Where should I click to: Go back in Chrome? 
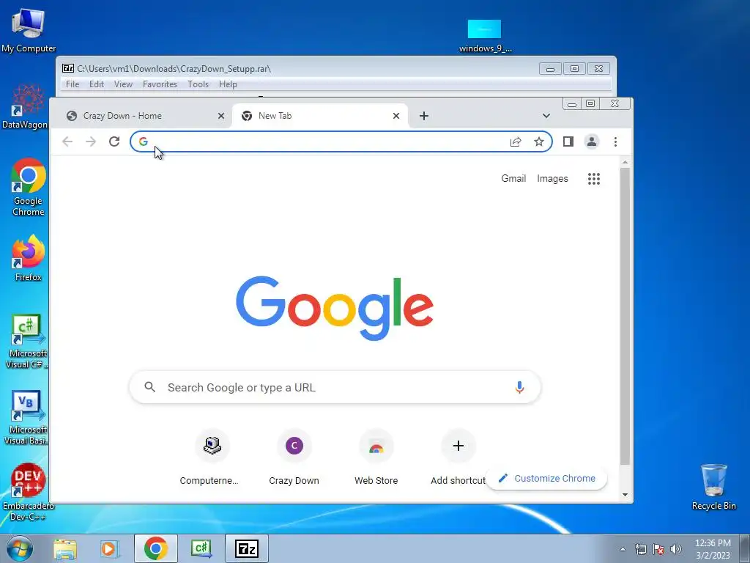tap(67, 141)
